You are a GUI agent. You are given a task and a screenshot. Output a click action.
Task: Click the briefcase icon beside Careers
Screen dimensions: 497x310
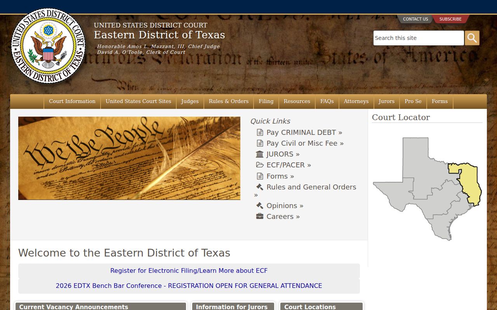[260, 217]
